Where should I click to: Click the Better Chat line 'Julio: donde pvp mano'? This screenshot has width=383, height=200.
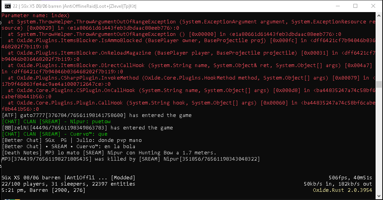[72, 140]
